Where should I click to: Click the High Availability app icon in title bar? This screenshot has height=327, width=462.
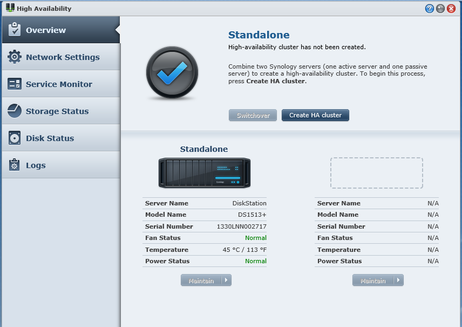[x=10, y=8]
